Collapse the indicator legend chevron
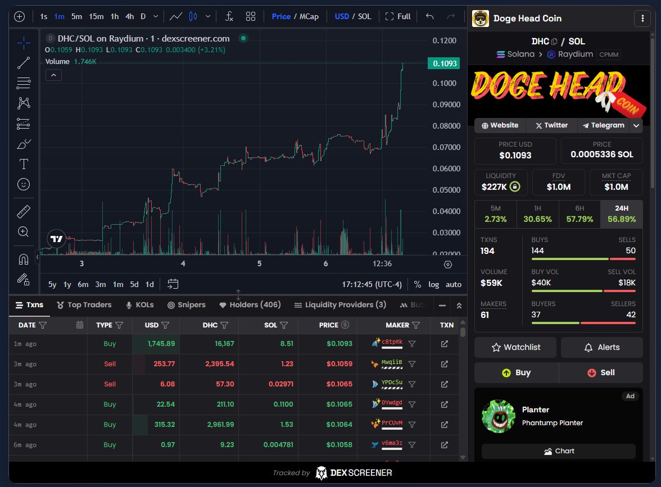 point(53,75)
